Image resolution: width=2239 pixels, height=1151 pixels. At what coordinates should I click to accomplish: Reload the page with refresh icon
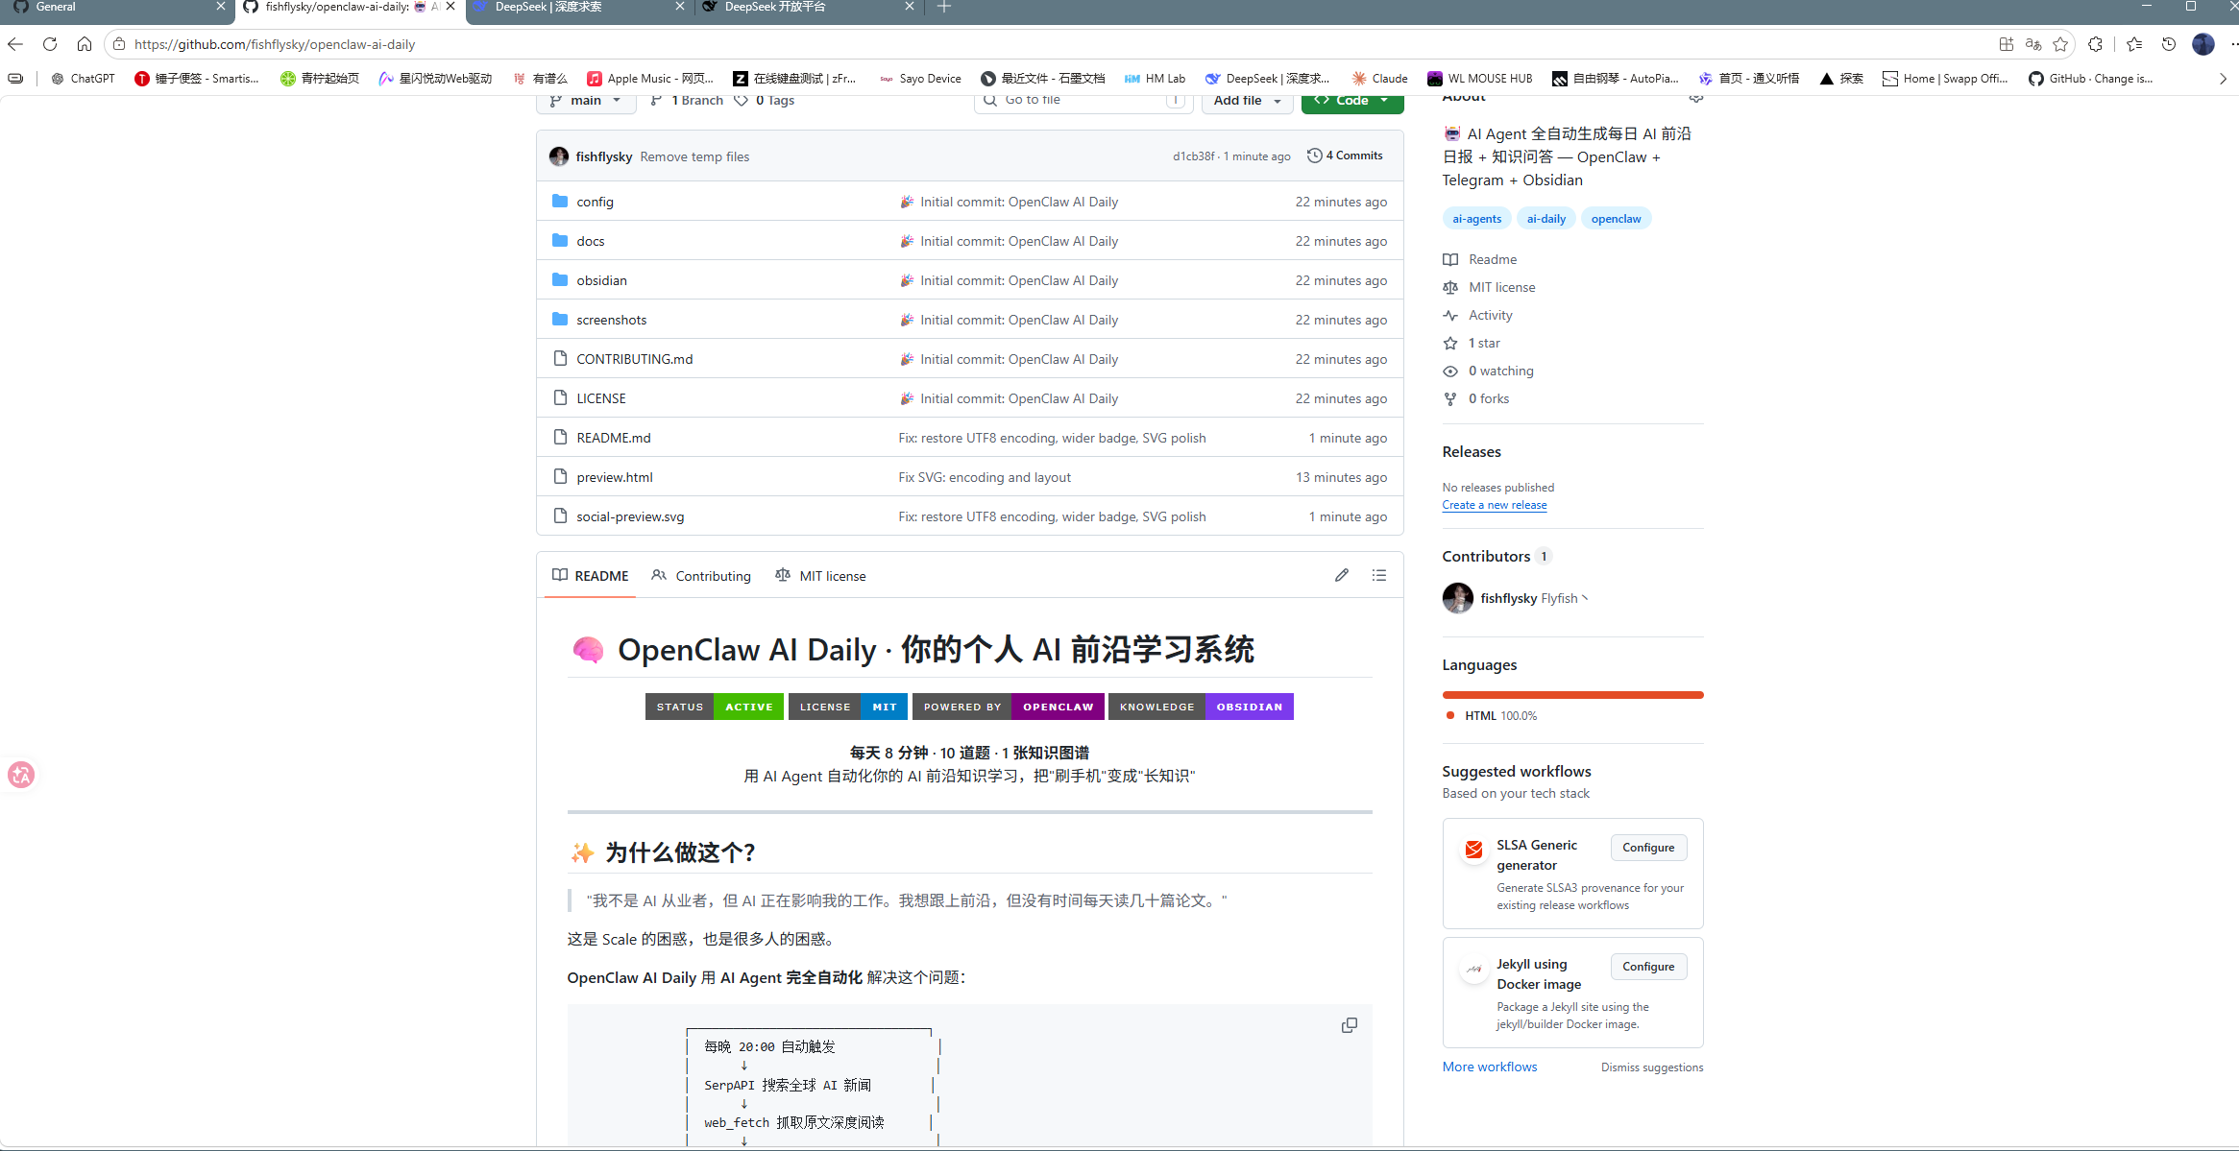coord(50,44)
